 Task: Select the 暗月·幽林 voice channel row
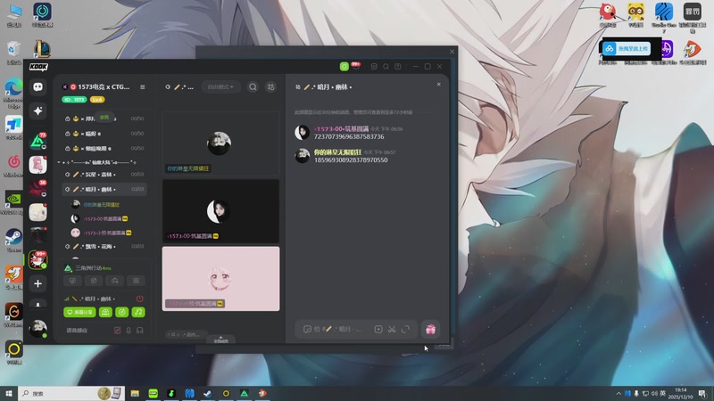point(104,189)
